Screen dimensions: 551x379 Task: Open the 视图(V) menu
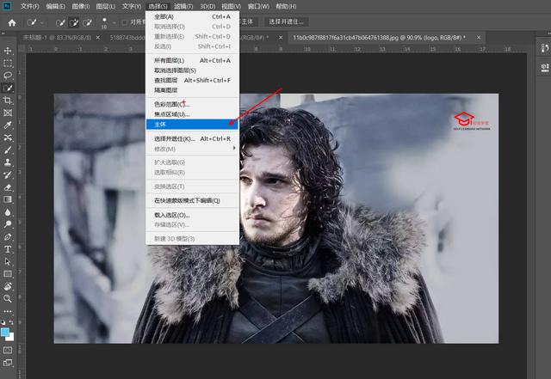232,6
